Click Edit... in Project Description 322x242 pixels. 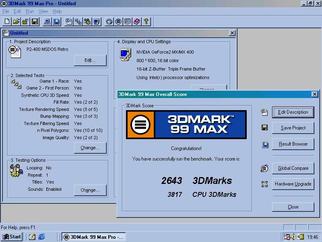(90, 60)
